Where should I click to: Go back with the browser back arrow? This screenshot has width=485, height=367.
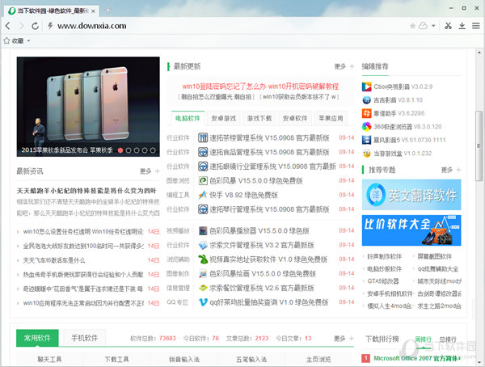pyautogui.click(x=8, y=26)
